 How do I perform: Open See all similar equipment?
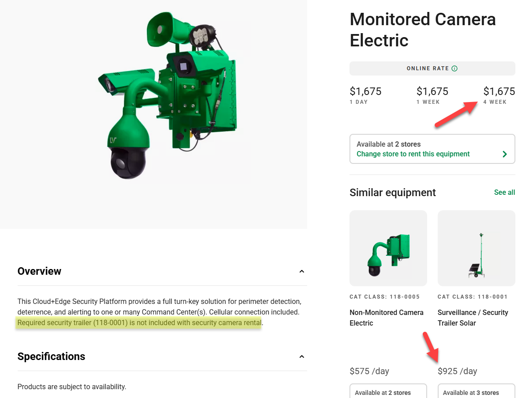click(504, 192)
